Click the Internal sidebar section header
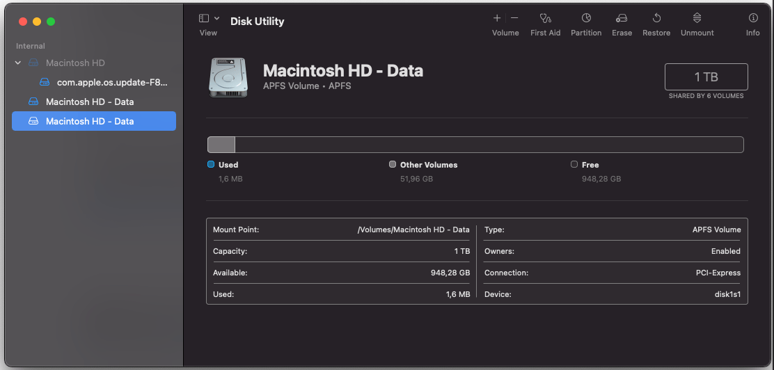The image size is (774, 370). pos(31,46)
